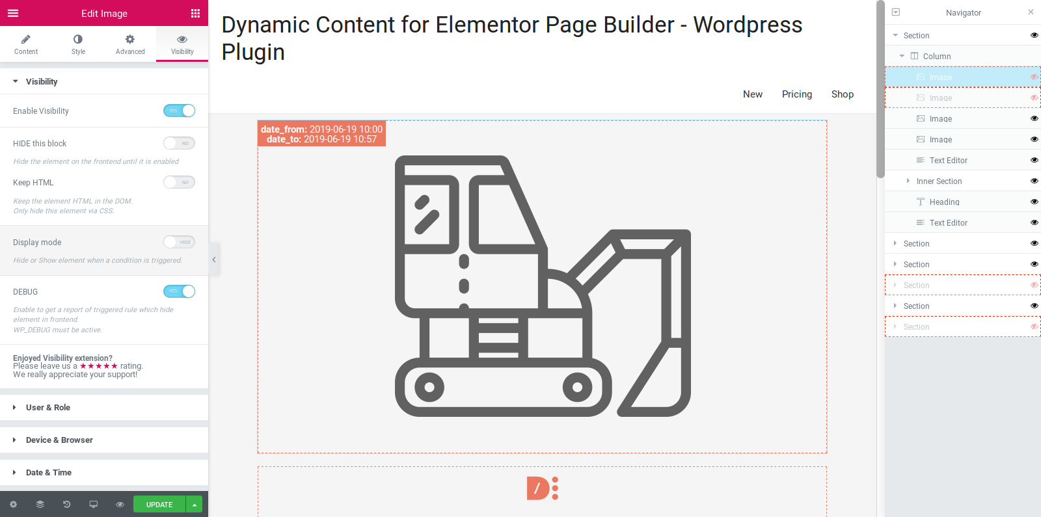This screenshot has height=517, width=1041.
Task: Collapse the Column item in Navigator
Action: point(902,56)
